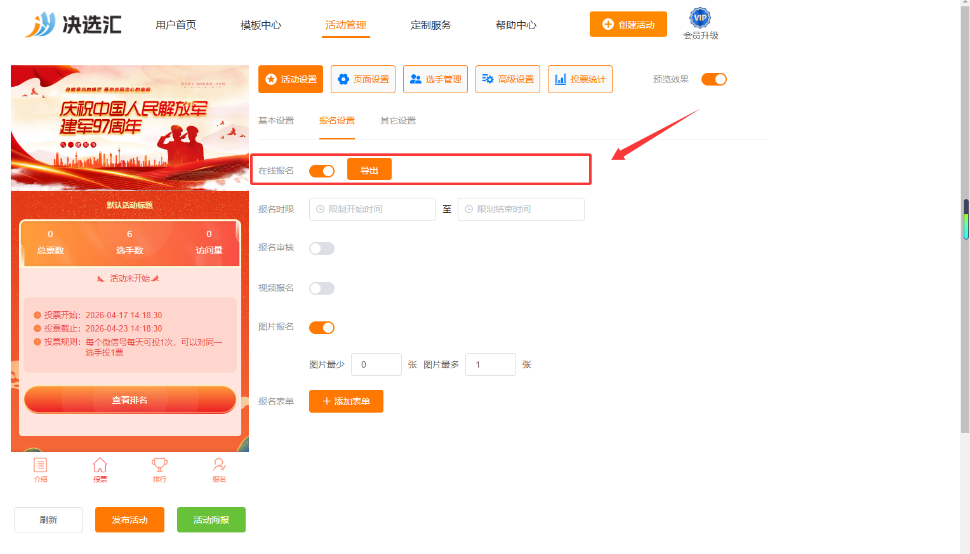Viewport: 970px width, 554px height.
Task: Switch to the 基本设置 tab
Action: pos(276,120)
